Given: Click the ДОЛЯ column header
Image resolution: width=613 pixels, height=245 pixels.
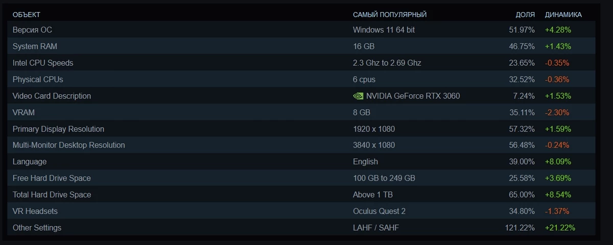Looking at the screenshot, I should (525, 15).
